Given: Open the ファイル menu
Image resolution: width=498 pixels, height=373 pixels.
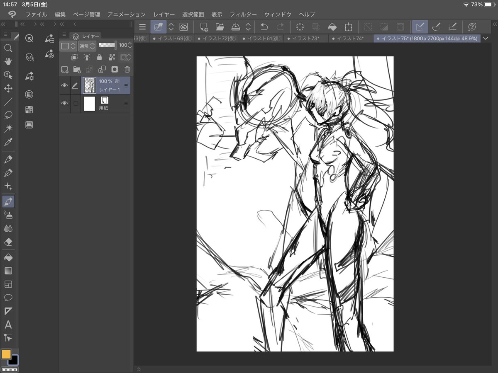Looking at the screenshot, I should pyautogui.click(x=37, y=15).
